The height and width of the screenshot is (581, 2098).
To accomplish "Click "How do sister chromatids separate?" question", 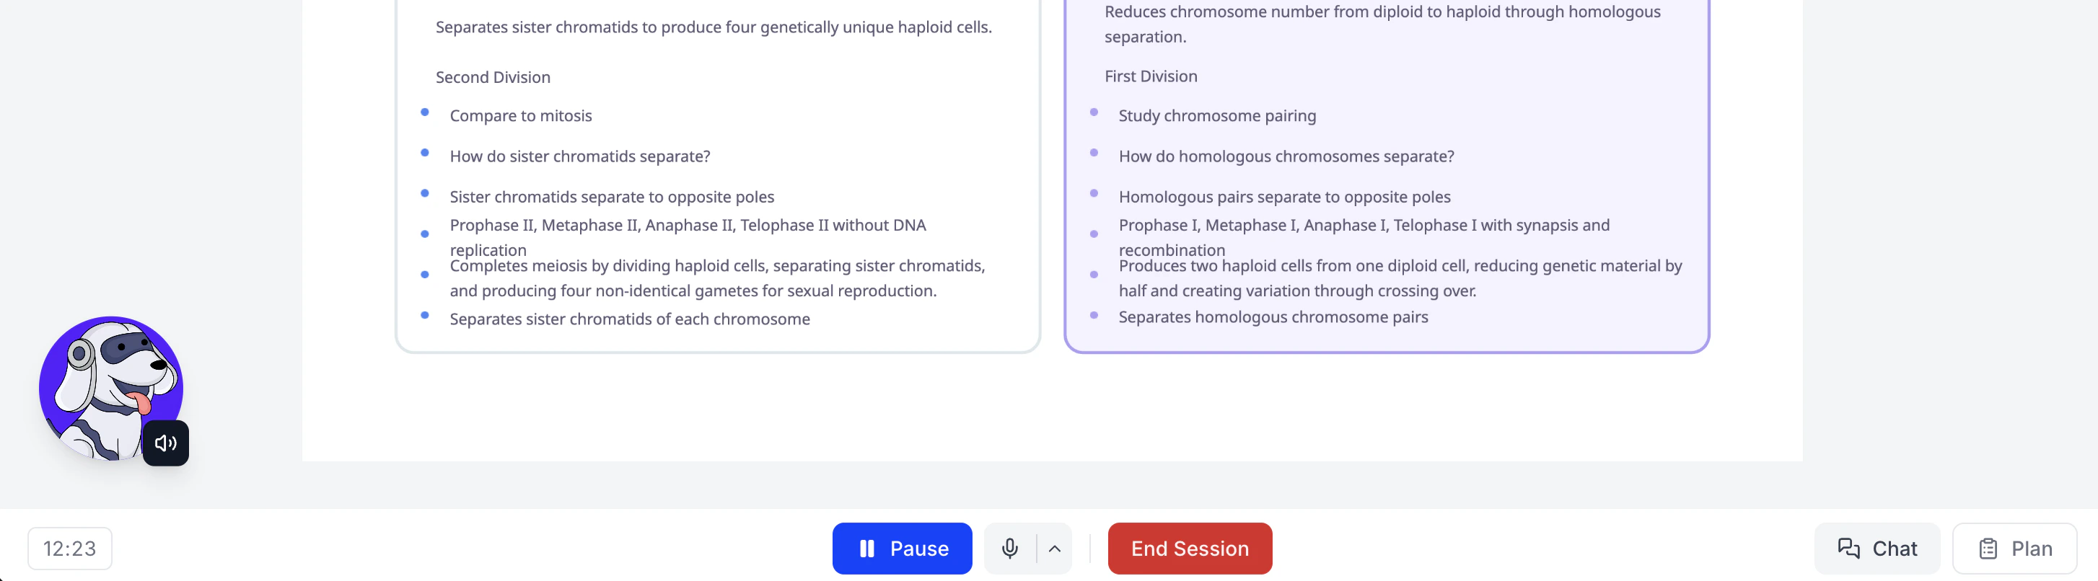I will coord(579,156).
